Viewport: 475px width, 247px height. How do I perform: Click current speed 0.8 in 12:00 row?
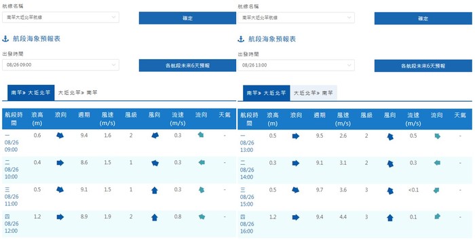point(178,216)
